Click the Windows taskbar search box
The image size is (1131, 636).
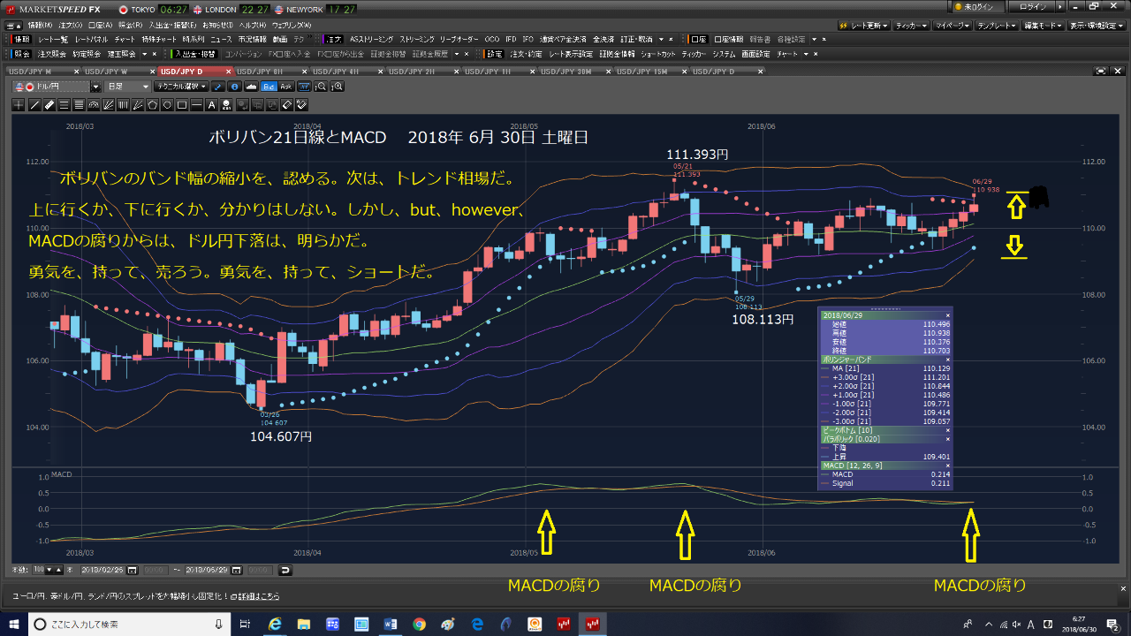tap(124, 625)
